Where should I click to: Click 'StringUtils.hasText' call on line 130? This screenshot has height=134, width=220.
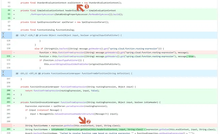coord(56,49)
